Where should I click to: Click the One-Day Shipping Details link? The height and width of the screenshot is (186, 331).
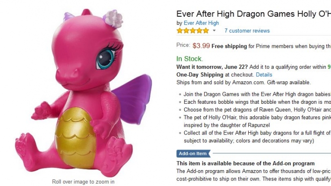tap(264, 75)
